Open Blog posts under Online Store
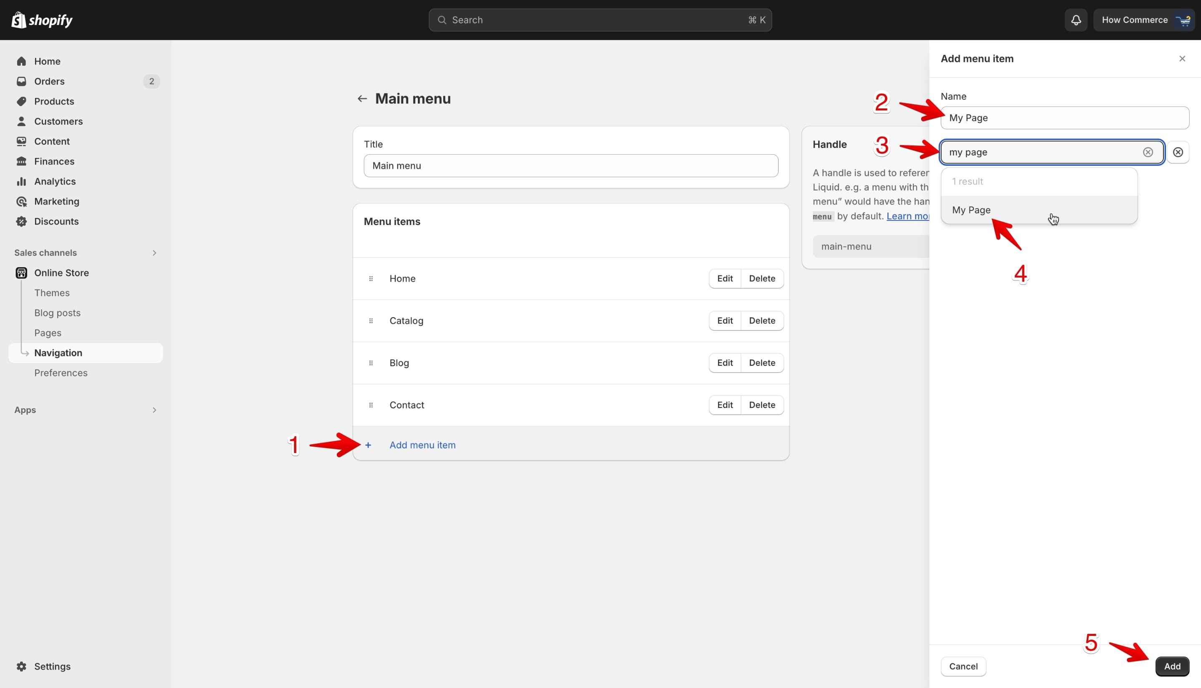 click(x=57, y=313)
